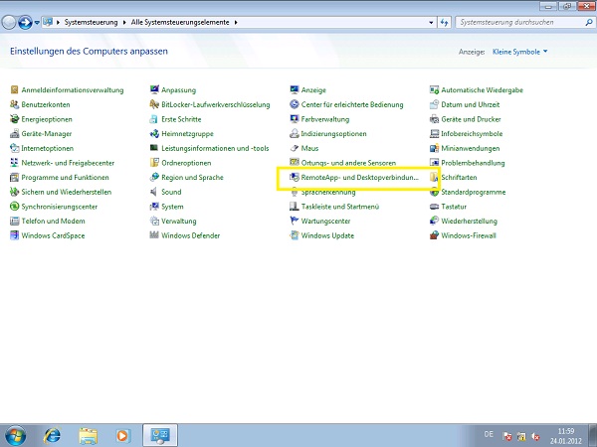Open the Windows Start button
This screenshot has height=447, width=597.
[x=15, y=436]
